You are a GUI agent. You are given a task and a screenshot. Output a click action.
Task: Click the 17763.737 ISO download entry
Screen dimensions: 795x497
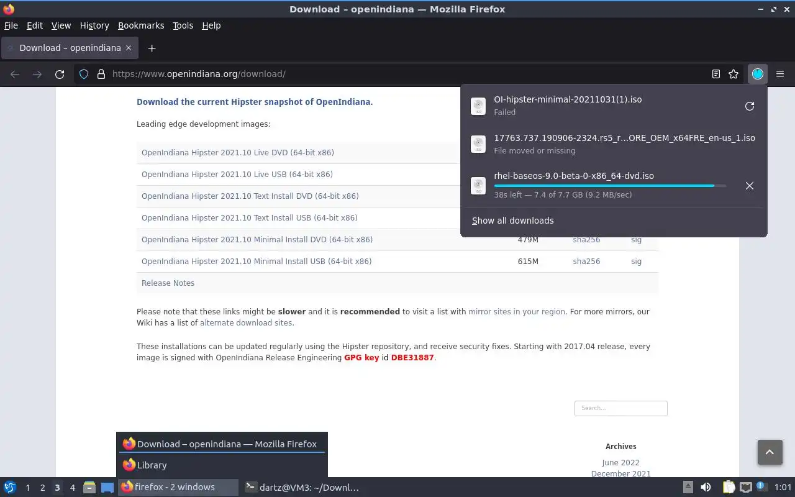(614, 144)
